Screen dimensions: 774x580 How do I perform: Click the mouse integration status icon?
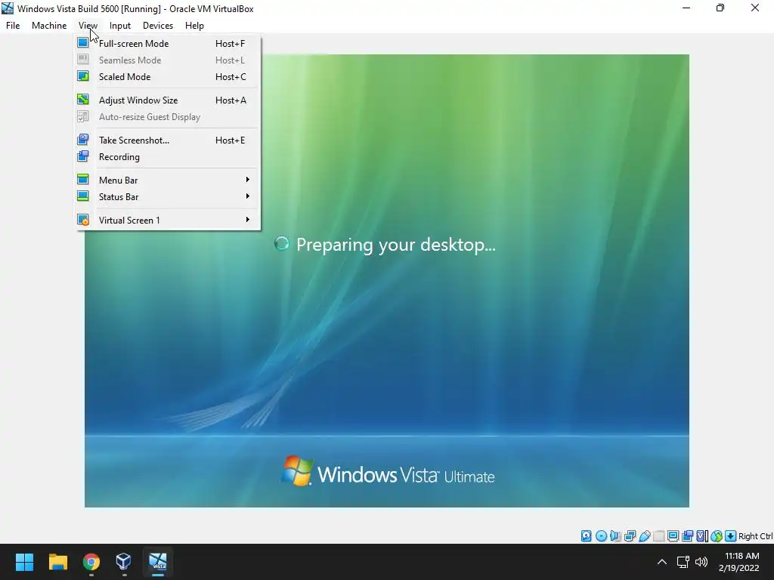(x=717, y=535)
